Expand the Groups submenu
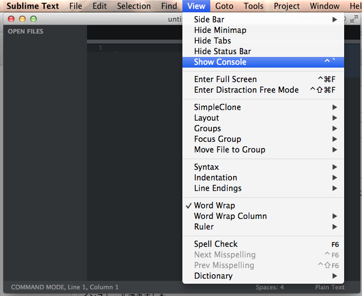The width and height of the screenshot is (362, 296). tap(263, 128)
